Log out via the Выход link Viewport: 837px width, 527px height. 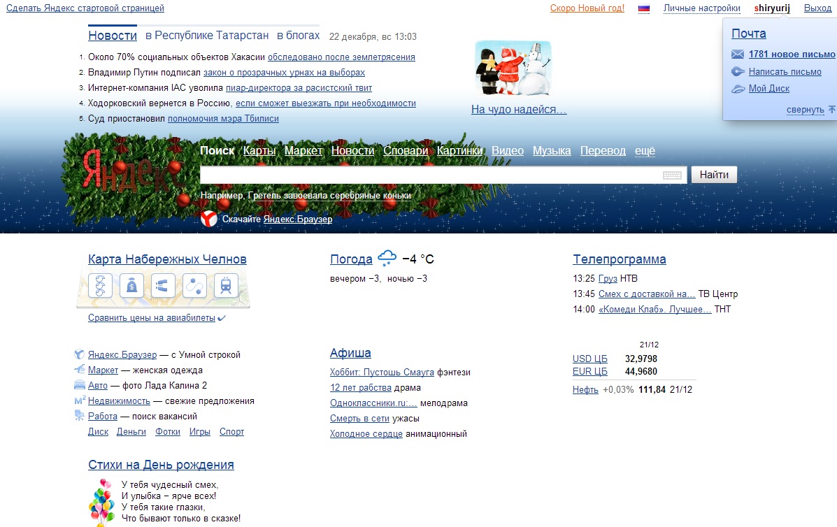coord(818,8)
